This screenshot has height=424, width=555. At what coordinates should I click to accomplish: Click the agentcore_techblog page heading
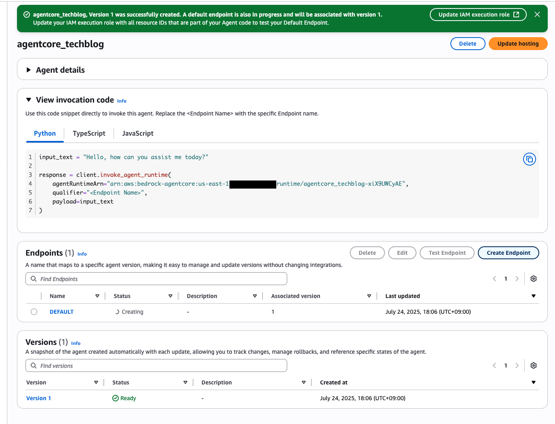click(60, 44)
